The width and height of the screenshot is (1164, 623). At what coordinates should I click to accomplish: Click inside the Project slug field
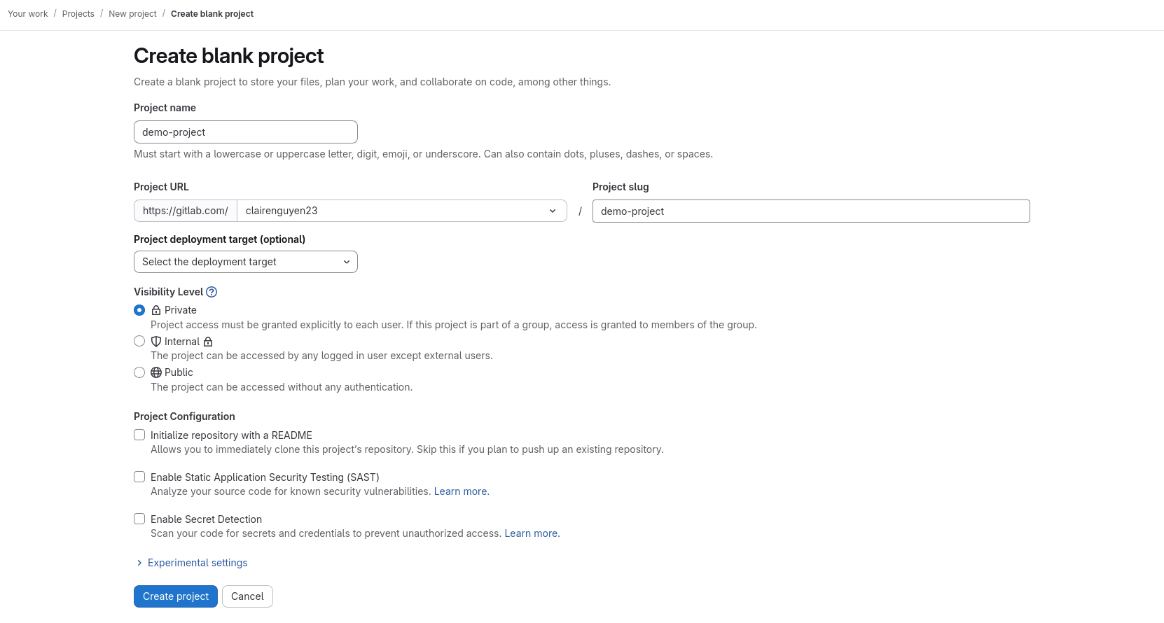810,211
